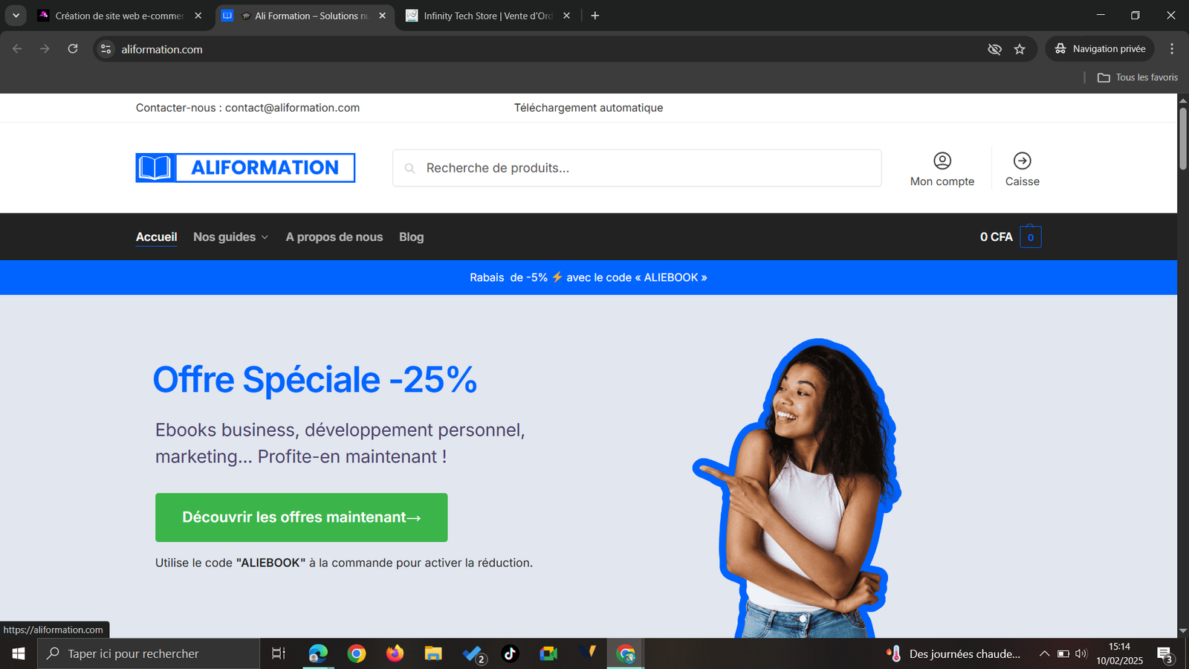This screenshot has width=1189, height=669.
Task: Click the site information icon in address bar
Action: point(106,49)
